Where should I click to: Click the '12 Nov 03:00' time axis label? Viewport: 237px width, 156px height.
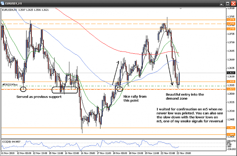point(24,153)
